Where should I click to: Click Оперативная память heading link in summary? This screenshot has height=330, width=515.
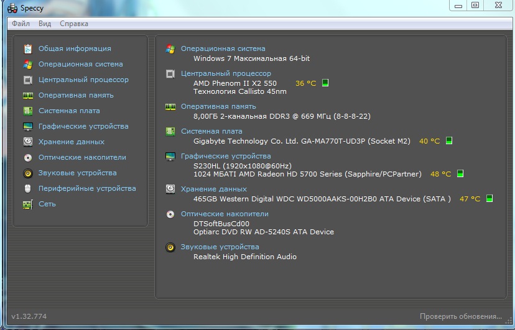click(x=218, y=106)
